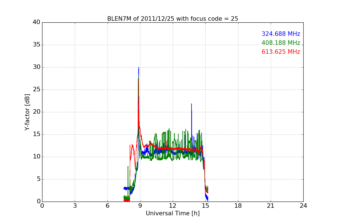This screenshot has width=337, height=224.
Task: Click the x-axis tick label 21
Action: [x=270, y=206]
